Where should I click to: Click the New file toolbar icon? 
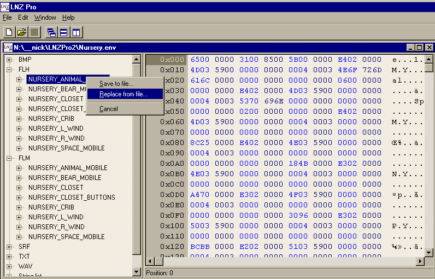(x=9, y=32)
